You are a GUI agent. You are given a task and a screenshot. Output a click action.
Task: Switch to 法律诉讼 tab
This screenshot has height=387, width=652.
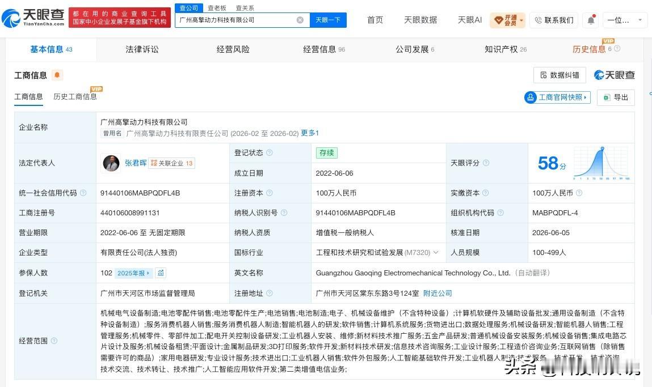point(142,49)
